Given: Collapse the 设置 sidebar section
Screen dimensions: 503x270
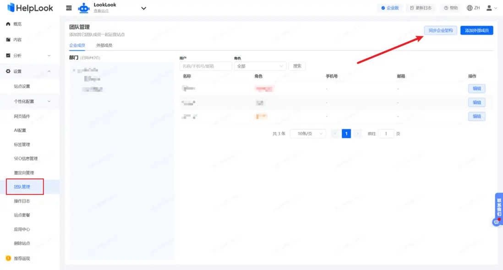Looking at the screenshot, I should point(29,71).
